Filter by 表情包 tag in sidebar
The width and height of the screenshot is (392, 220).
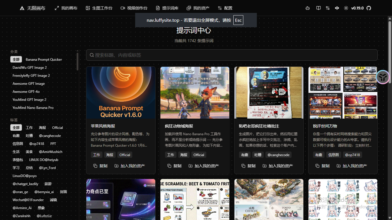coord(18,160)
